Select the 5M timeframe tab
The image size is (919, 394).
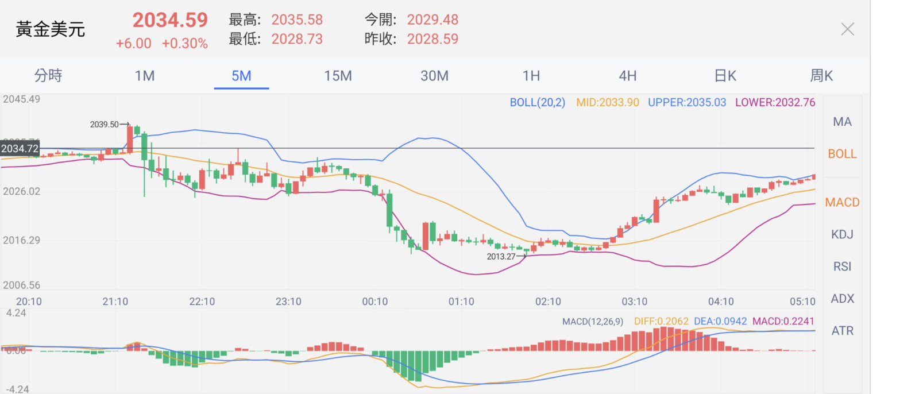tap(241, 76)
